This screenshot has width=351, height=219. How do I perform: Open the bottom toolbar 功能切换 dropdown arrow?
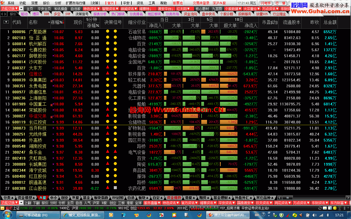click(x=21, y=203)
